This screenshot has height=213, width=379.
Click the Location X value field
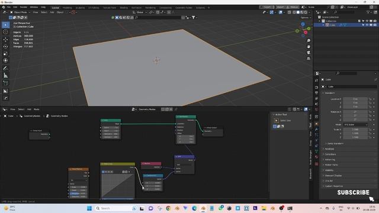tap(355, 99)
